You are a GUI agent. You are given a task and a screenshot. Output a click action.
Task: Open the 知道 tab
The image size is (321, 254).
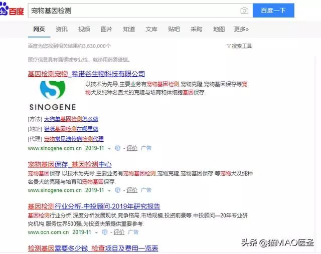click(x=129, y=29)
